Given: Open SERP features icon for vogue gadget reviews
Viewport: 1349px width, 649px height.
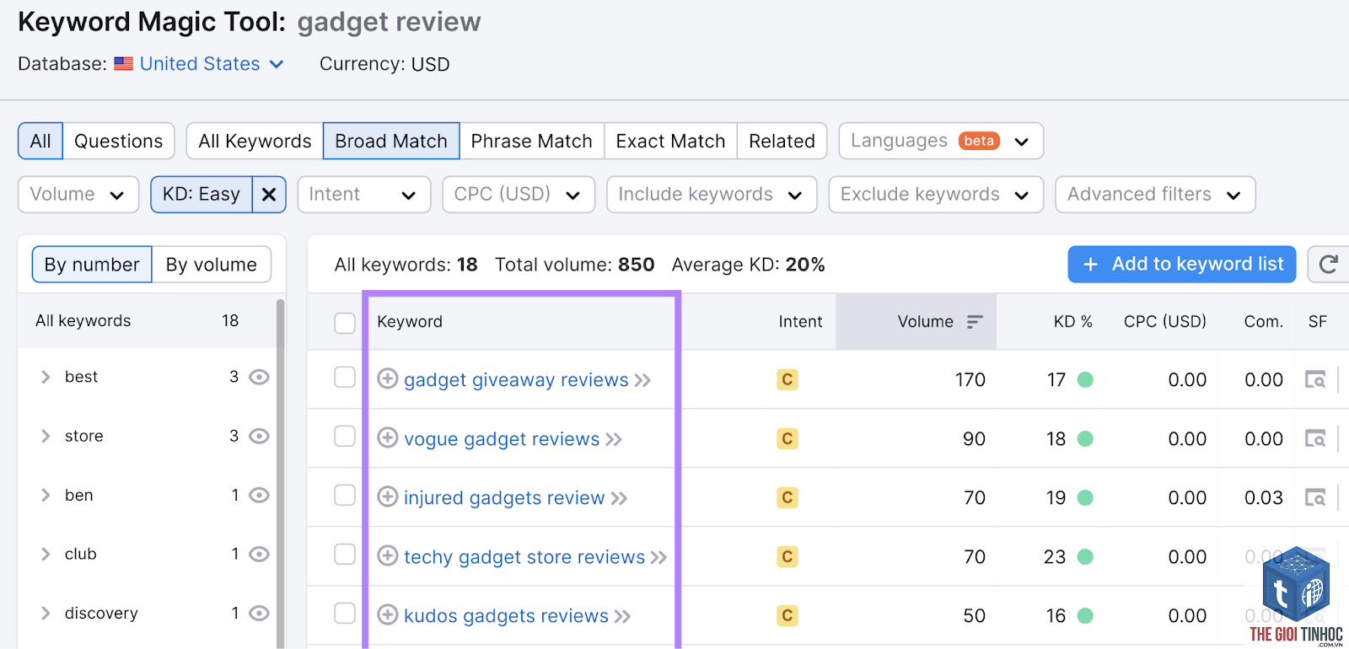Looking at the screenshot, I should pos(1315,439).
